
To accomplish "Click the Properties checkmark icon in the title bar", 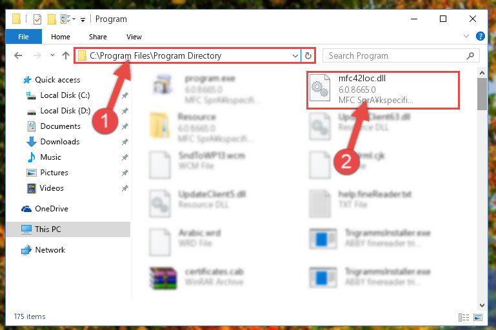I will (x=37, y=19).
